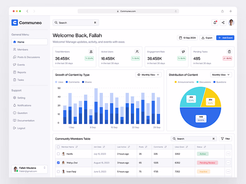Open notifications bell in top bar
The height and width of the screenshot is (184, 246).
coord(215,22)
